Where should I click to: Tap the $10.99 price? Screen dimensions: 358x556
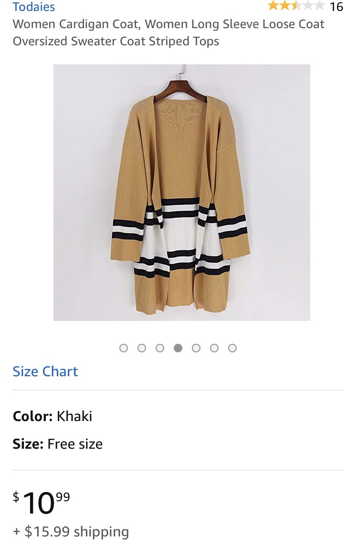click(x=42, y=503)
